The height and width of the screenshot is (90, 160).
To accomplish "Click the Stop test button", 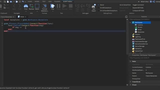I will click(71, 7).
